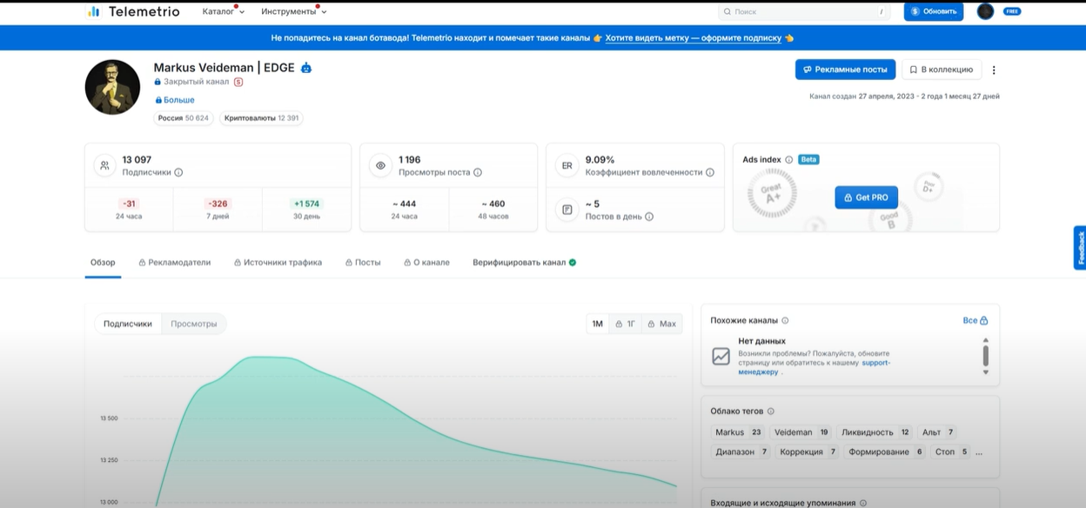1086x508 pixels.
Task: Click the Альт 7 tag
Action: pyautogui.click(x=938, y=432)
